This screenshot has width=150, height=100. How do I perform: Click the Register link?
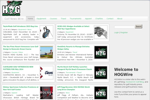[124, 32]
